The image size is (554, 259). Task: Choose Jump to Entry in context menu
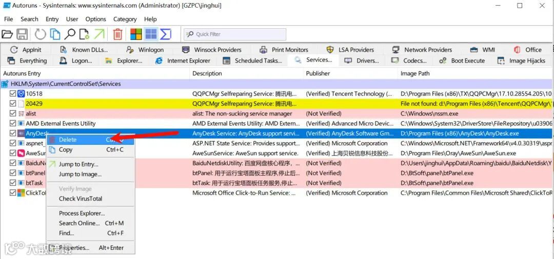click(90, 164)
